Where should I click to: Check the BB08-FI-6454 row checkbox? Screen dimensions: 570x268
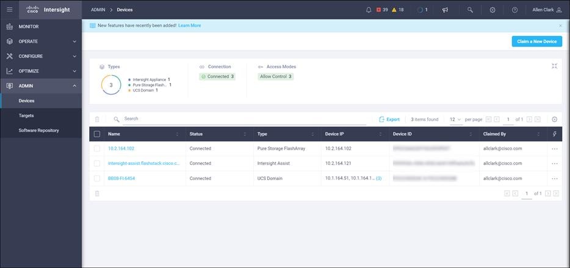(x=97, y=178)
